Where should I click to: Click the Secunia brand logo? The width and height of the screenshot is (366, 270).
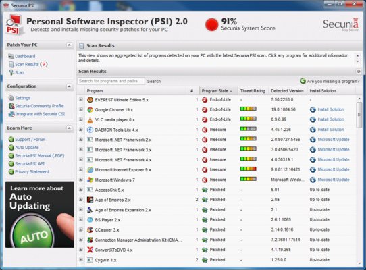[x=340, y=24]
